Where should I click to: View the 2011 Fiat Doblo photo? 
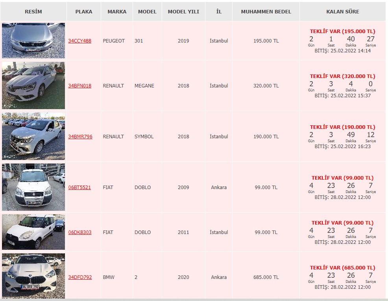point(33,232)
